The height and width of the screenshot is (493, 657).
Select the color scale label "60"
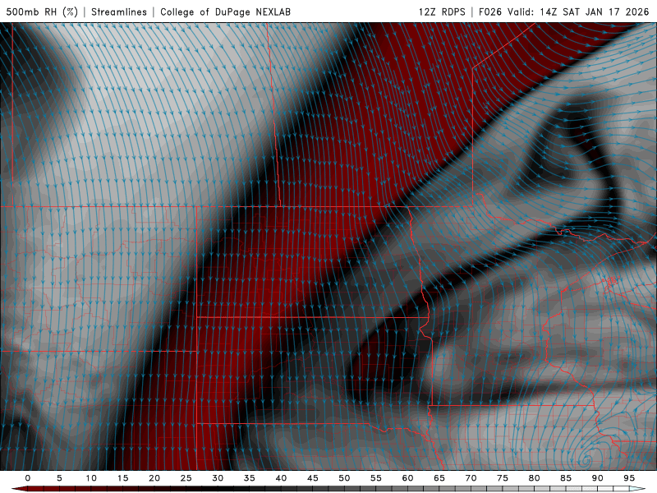coord(407,478)
